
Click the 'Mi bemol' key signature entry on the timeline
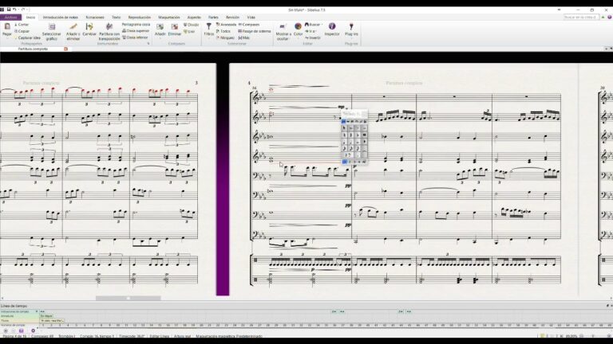(46, 316)
